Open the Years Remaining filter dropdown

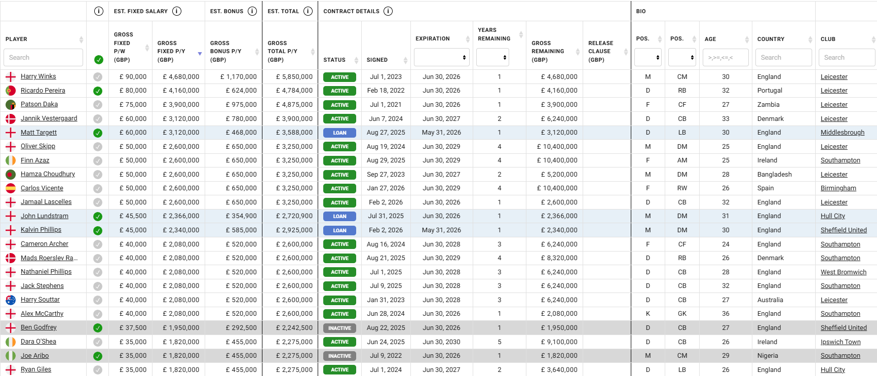click(x=492, y=58)
